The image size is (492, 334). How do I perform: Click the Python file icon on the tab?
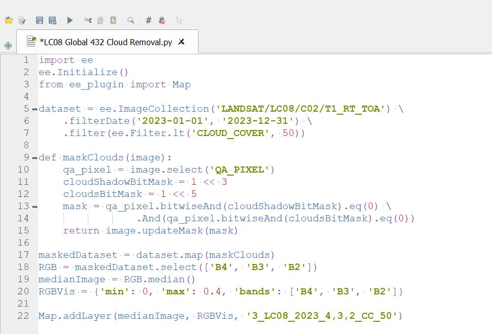pos(31,41)
